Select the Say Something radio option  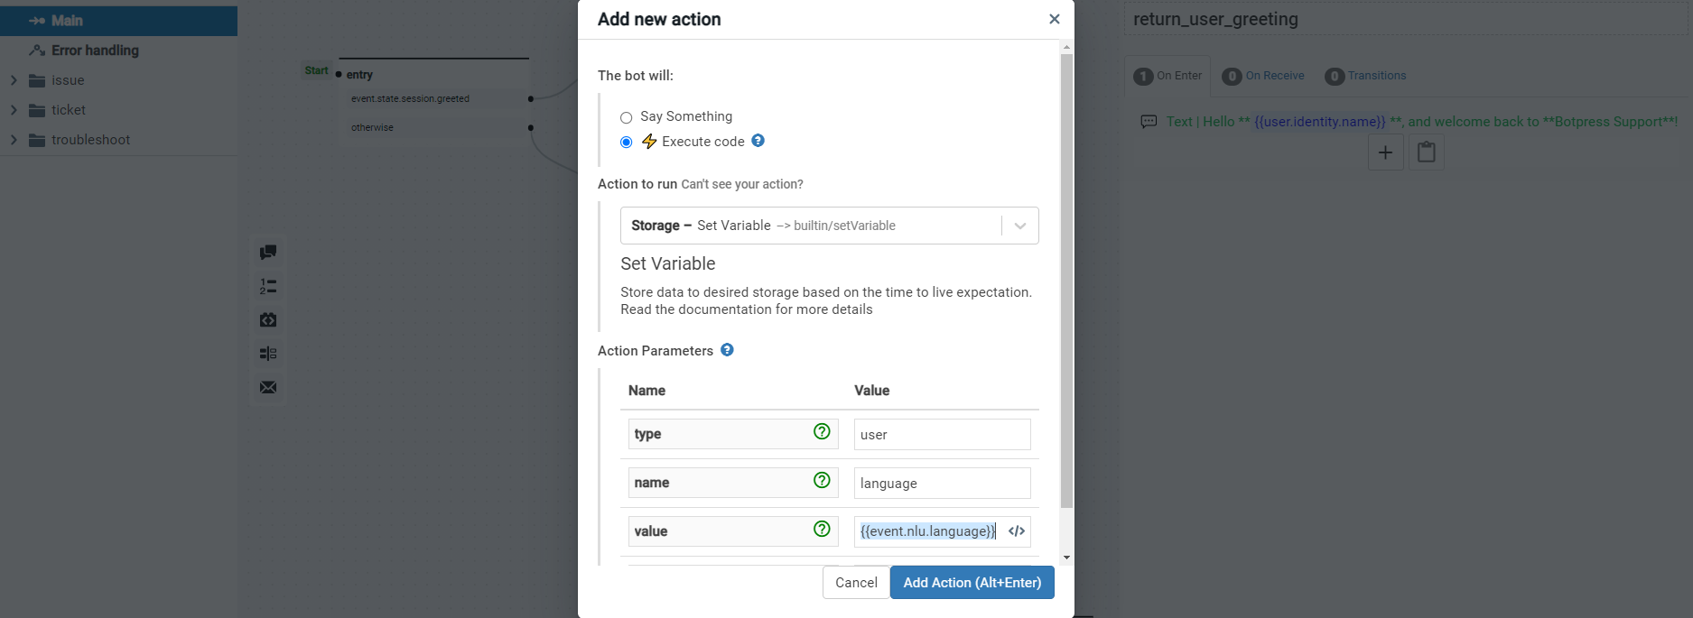pyautogui.click(x=627, y=117)
